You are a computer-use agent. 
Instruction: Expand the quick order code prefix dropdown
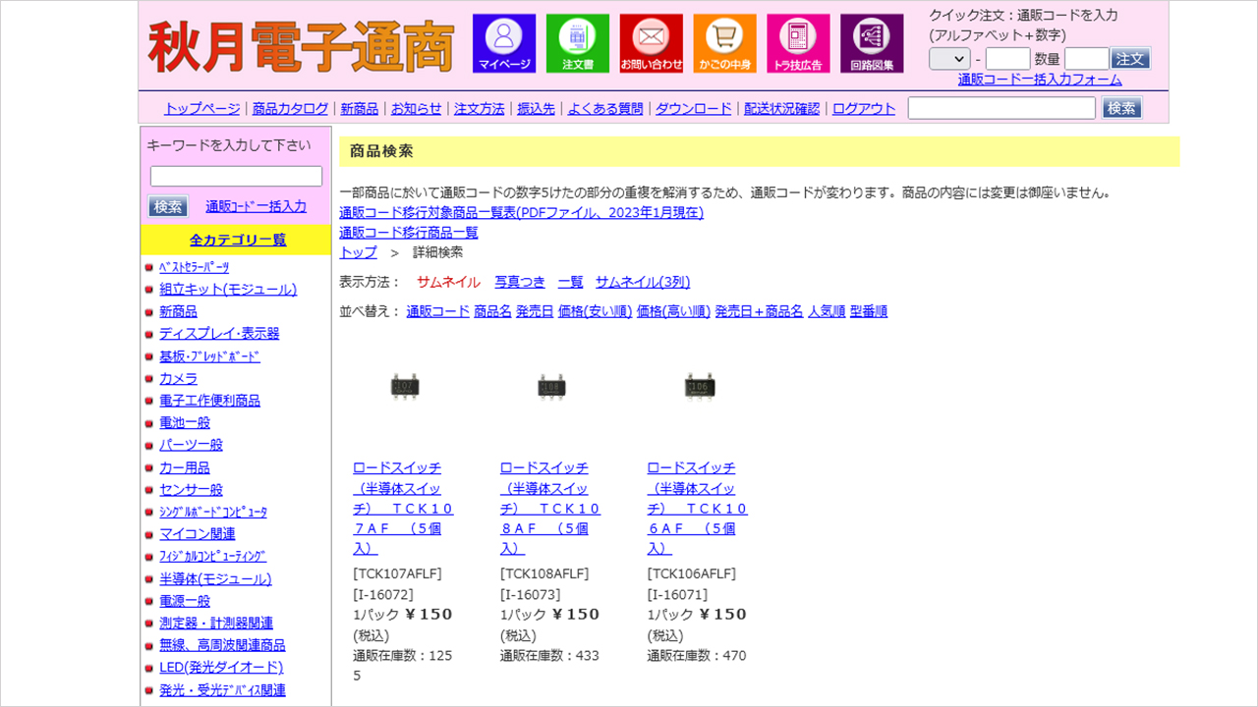(x=949, y=59)
